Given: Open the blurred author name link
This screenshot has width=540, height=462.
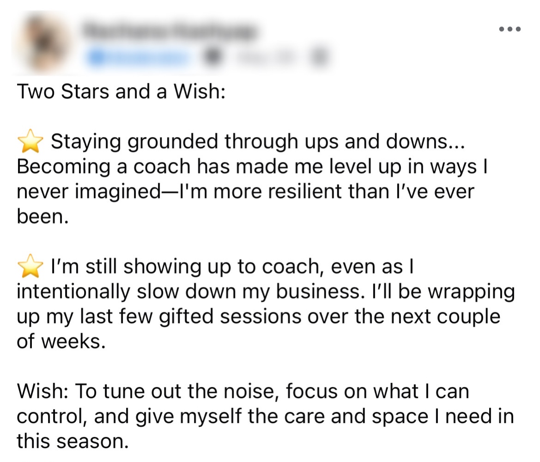Looking at the screenshot, I should click(169, 31).
